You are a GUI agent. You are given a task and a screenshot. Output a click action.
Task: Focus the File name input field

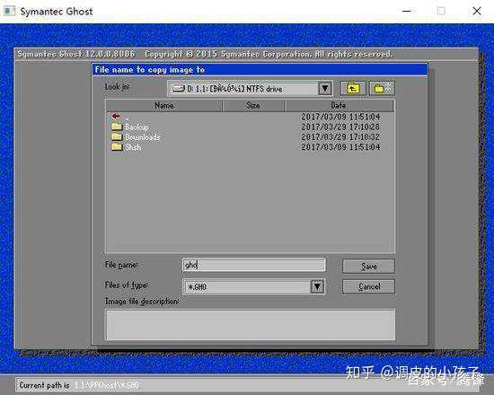(x=253, y=265)
